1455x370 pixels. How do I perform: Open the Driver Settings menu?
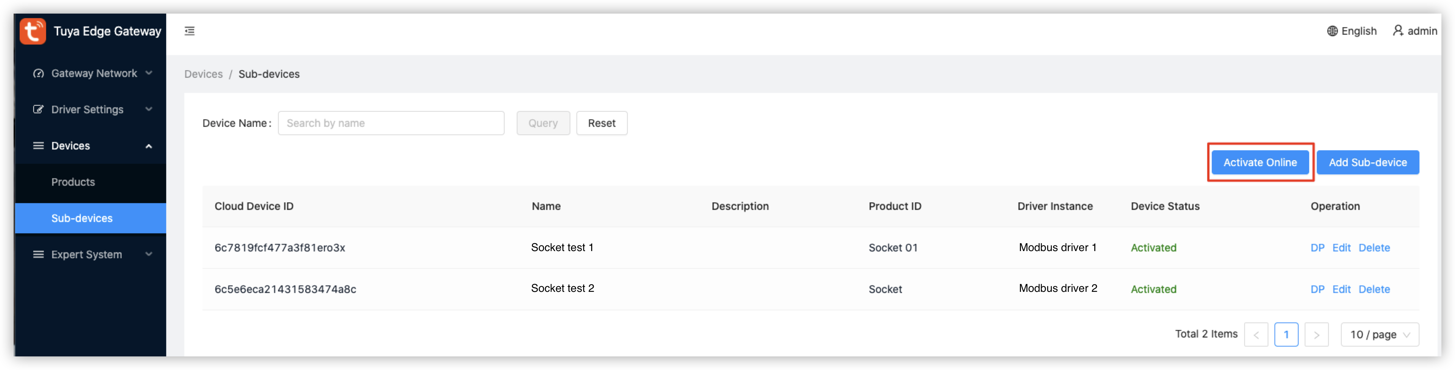pos(90,109)
